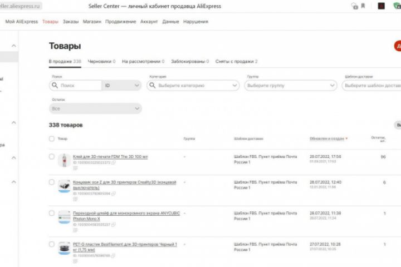Click the date 28.07.2022, 12:40
Viewport: 401px width, 267px height.
325,182
